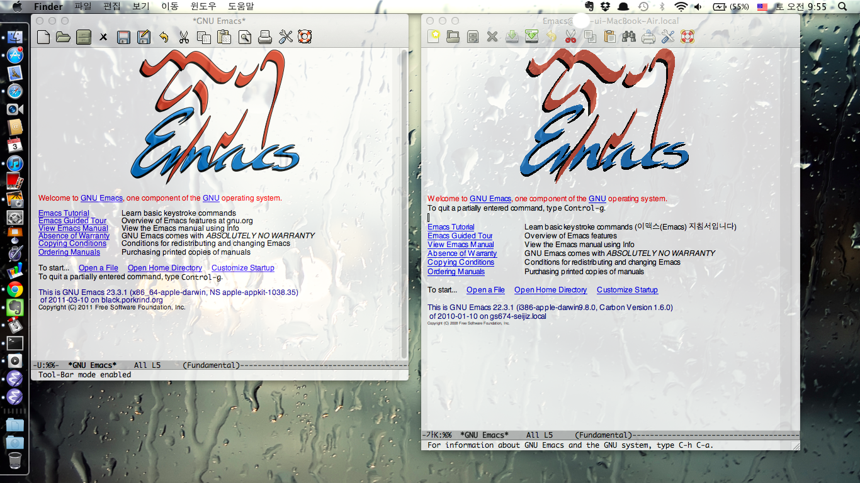Click View Emacs Manual in right Emacs window

point(461,245)
